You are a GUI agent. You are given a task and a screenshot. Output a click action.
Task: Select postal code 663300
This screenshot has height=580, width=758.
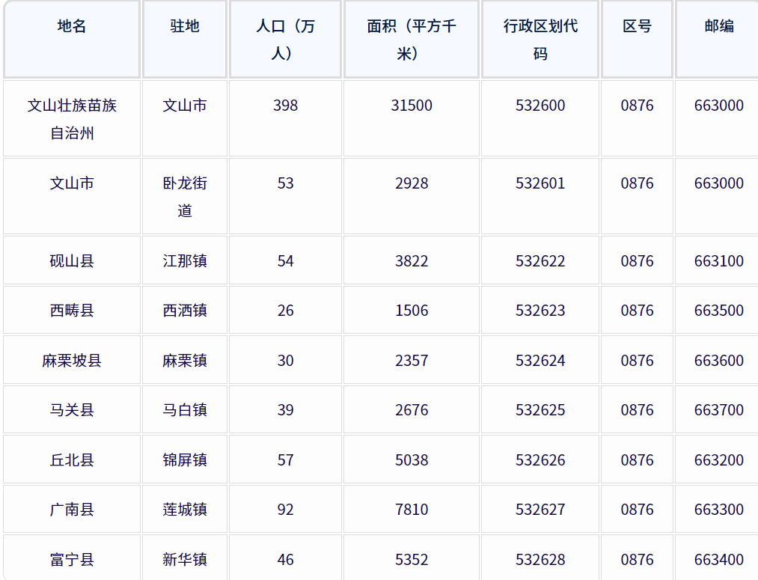point(719,510)
